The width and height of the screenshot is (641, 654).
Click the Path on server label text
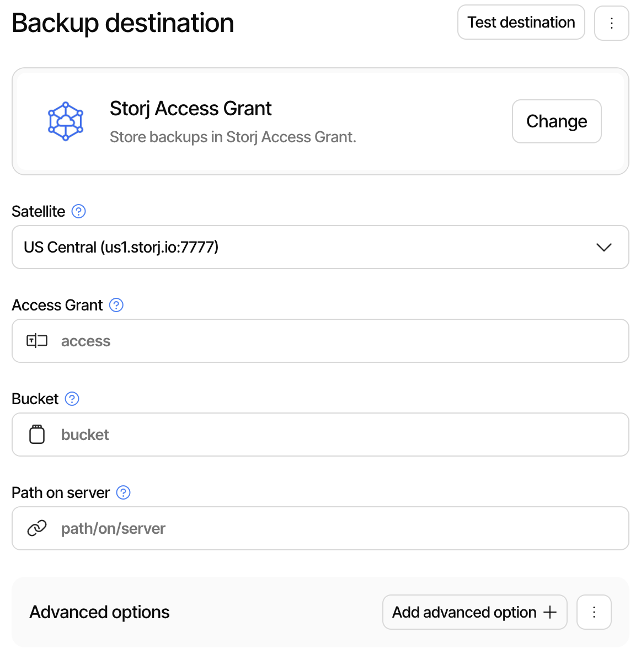point(61,492)
